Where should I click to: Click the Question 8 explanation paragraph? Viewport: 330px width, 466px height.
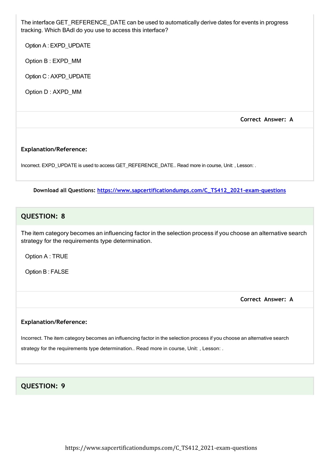[155, 343]
